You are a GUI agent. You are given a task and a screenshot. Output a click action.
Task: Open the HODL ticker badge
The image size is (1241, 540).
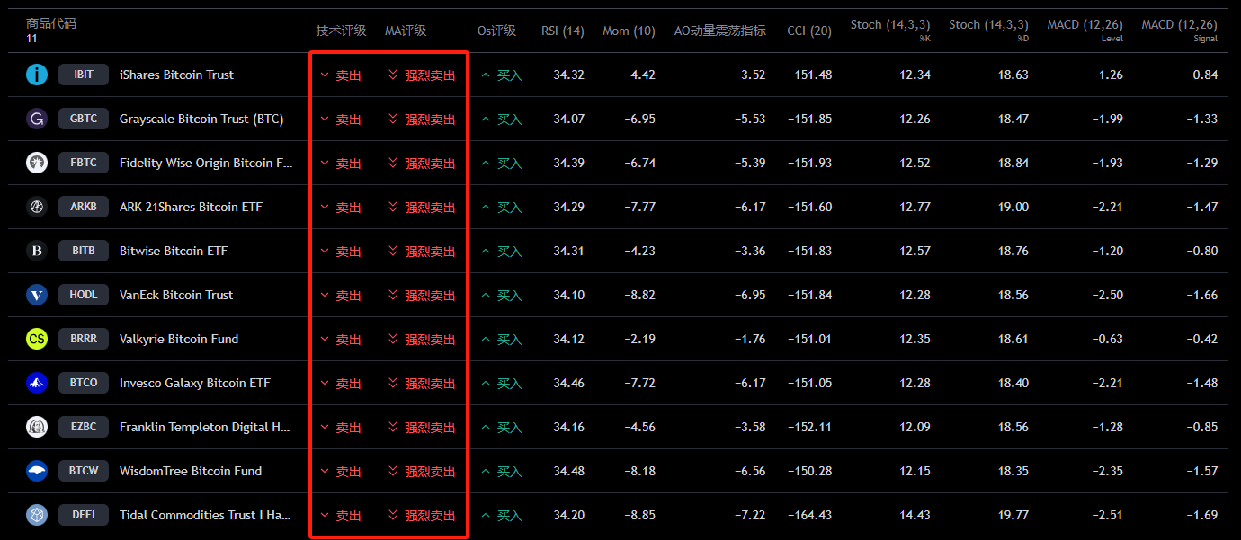tap(84, 295)
